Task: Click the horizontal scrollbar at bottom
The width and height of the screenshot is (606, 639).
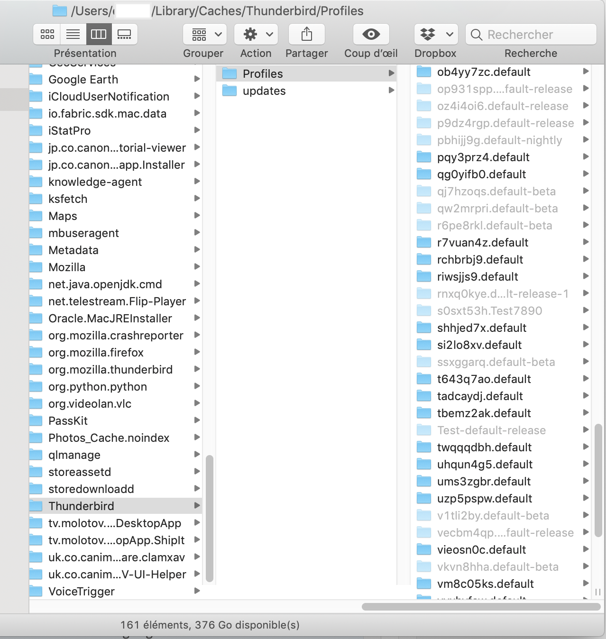Action: pyautogui.click(x=481, y=606)
